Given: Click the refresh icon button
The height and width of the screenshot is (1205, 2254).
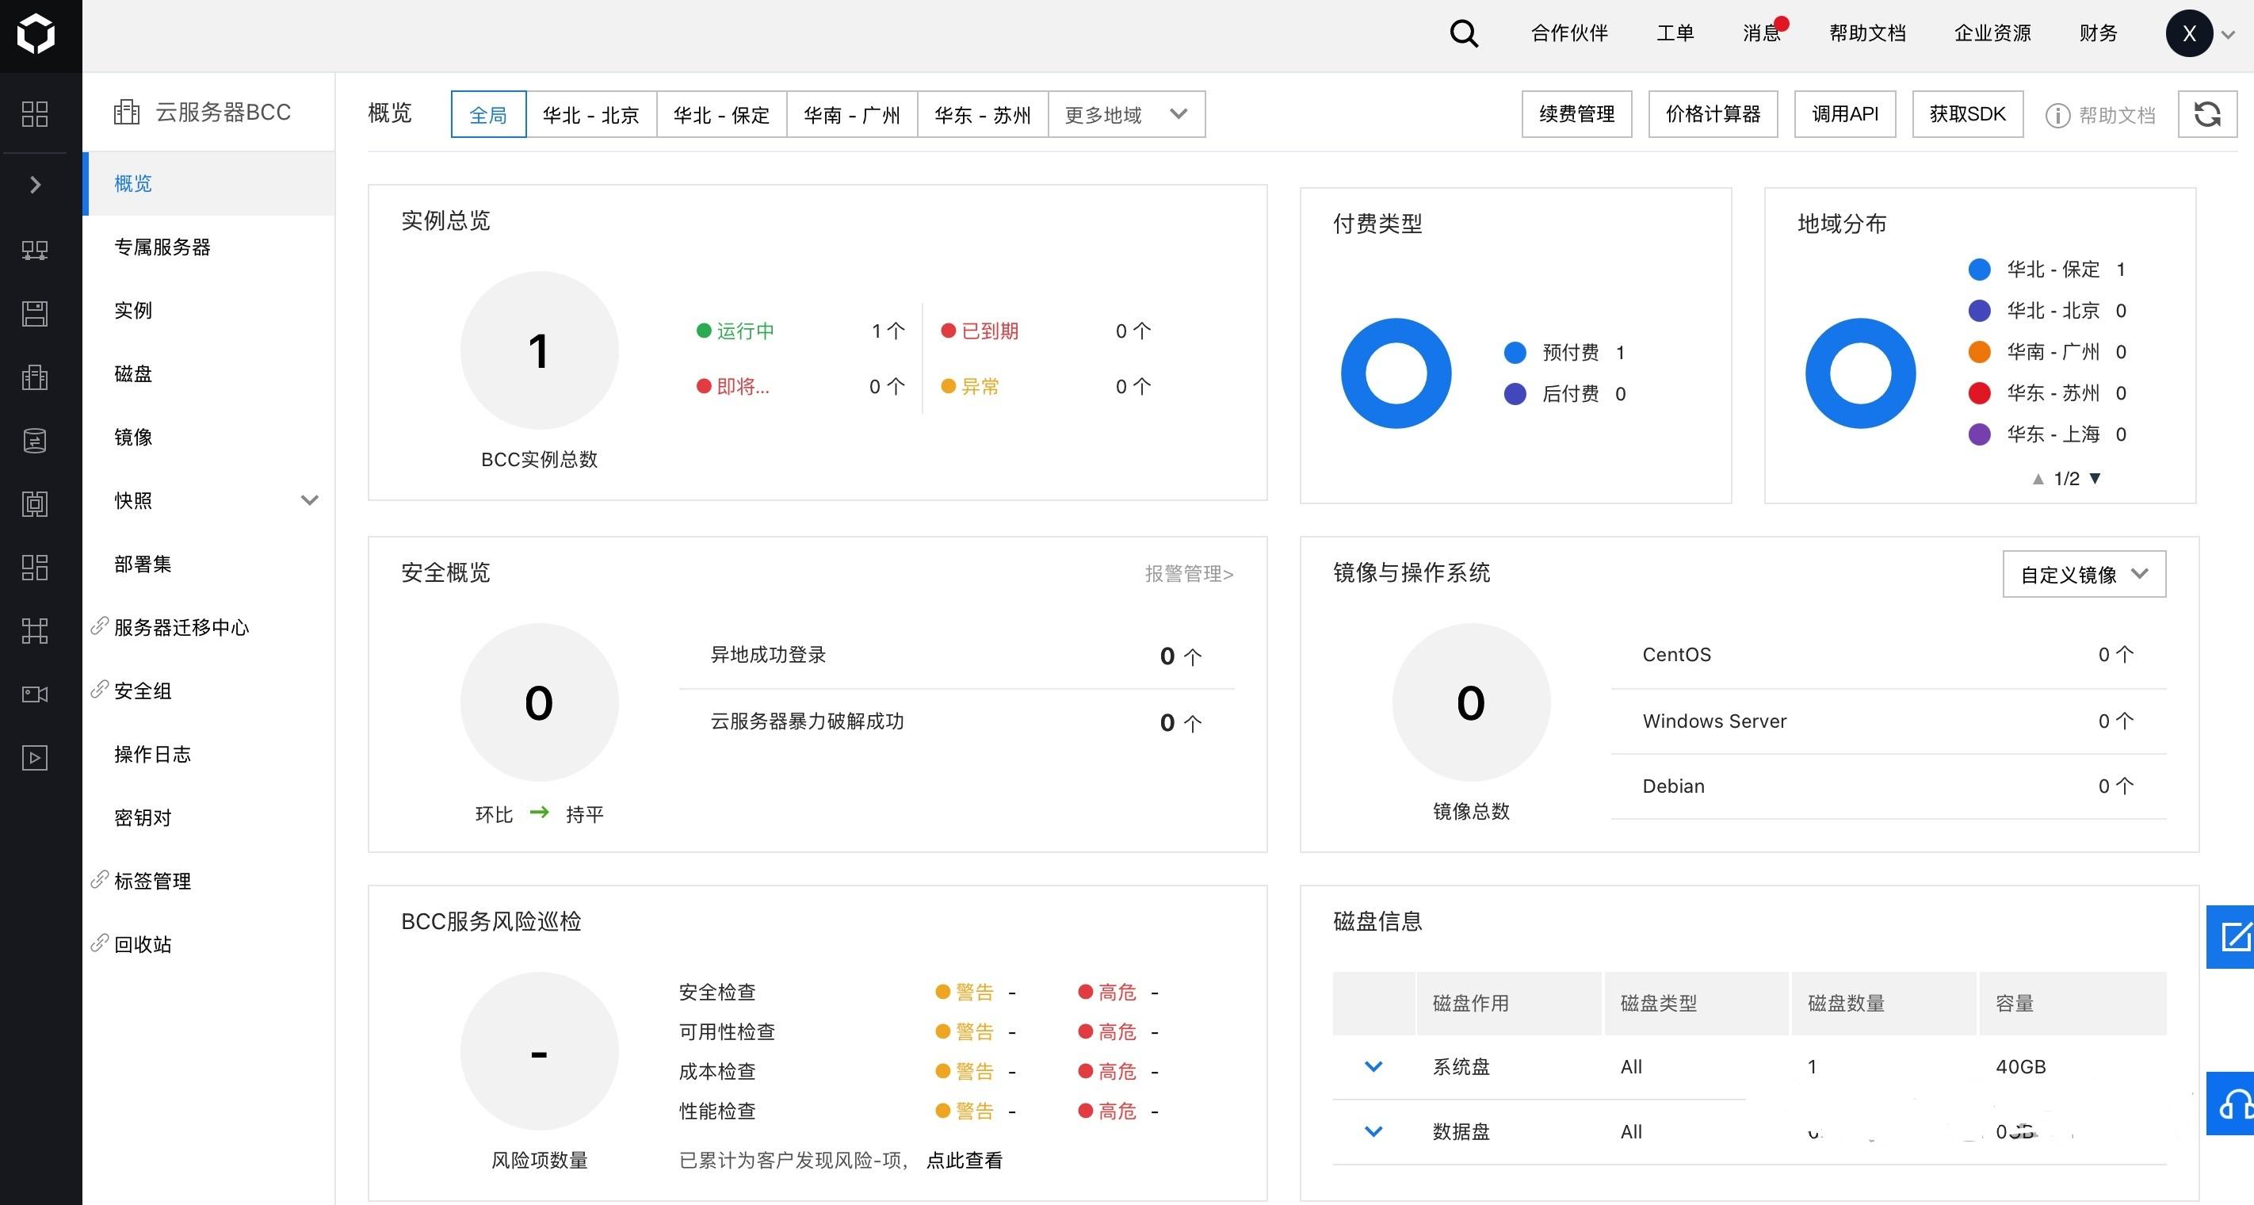Looking at the screenshot, I should click(x=2206, y=114).
